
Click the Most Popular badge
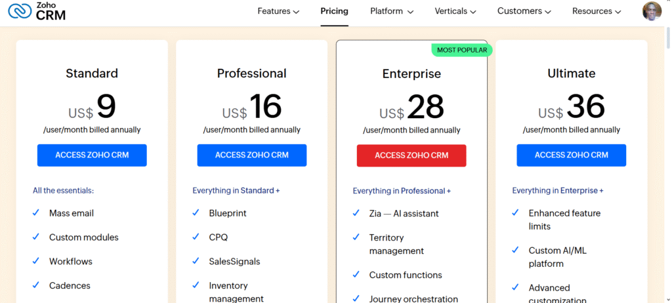coord(462,50)
